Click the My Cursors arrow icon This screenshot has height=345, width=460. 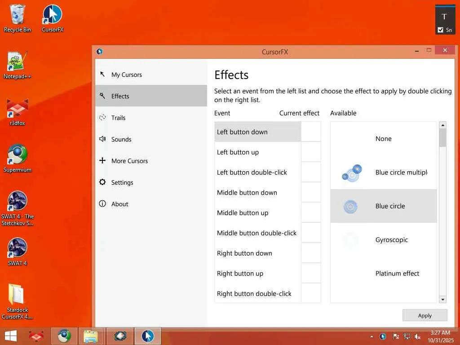point(102,74)
